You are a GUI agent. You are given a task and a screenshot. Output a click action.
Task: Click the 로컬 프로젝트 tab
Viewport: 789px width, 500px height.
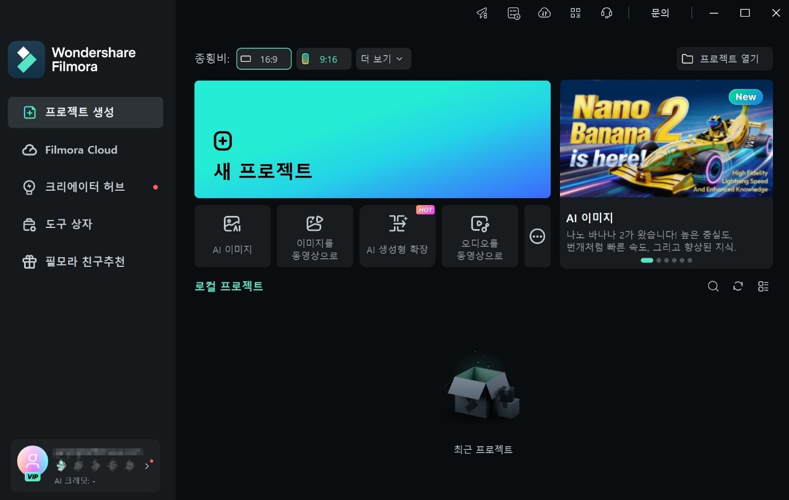(229, 286)
